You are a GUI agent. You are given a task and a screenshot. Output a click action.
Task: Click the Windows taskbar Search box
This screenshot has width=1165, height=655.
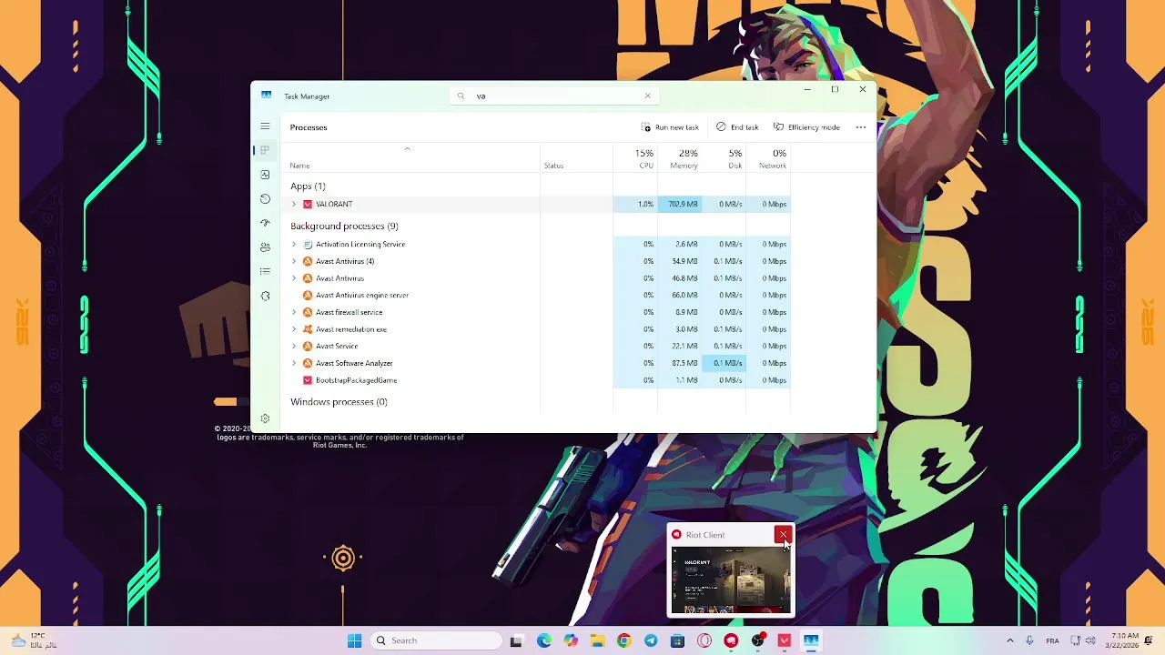pyautogui.click(x=438, y=640)
